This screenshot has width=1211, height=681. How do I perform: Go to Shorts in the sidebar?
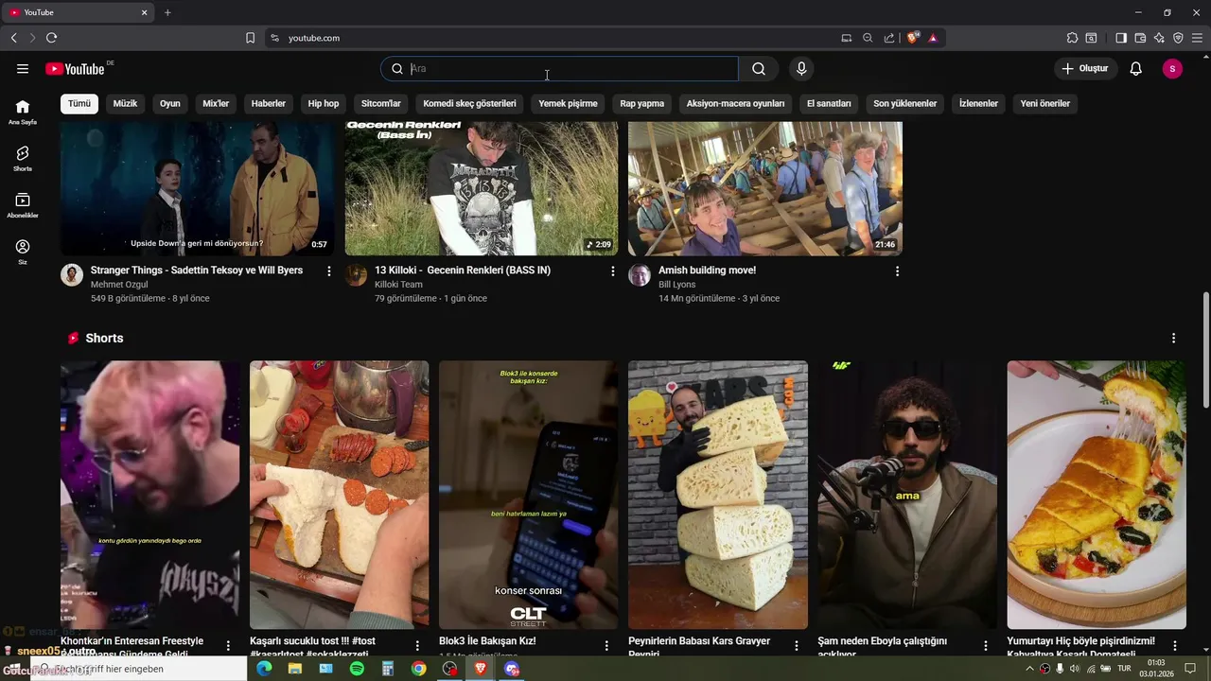click(x=23, y=158)
